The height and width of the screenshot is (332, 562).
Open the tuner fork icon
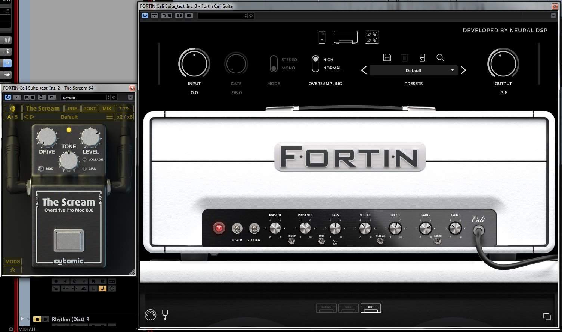[x=165, y=315]
